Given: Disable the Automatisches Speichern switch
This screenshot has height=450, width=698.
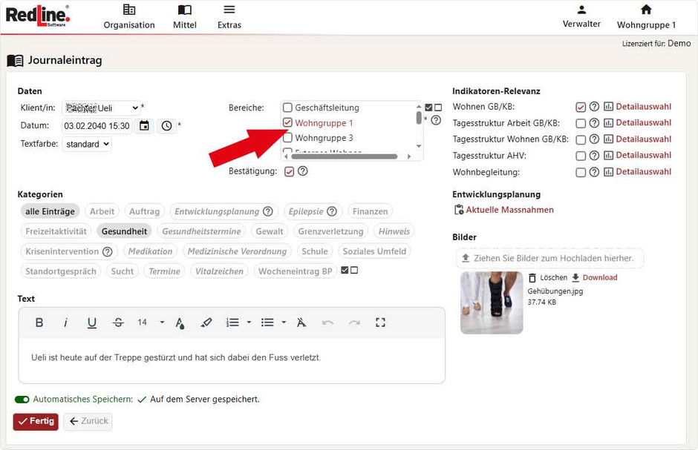Looking at the screenshot, I should (x=22, y=399).
